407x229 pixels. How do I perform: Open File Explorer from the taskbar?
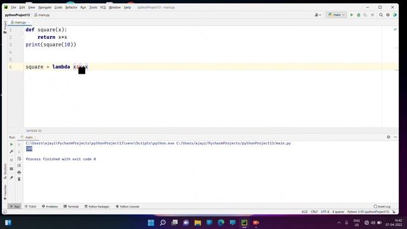(x=198, y=223)
